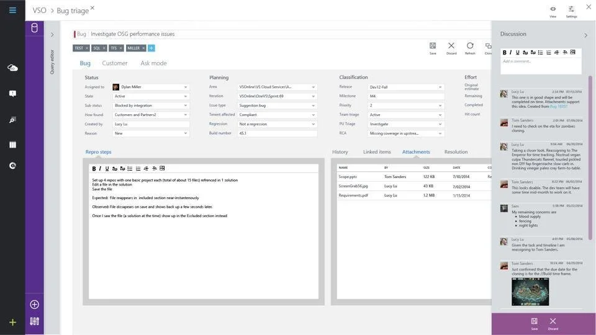Click circled plus icon in purple bar
The height and width of the screenshot is (335, 596).
(x=34, y=304)
